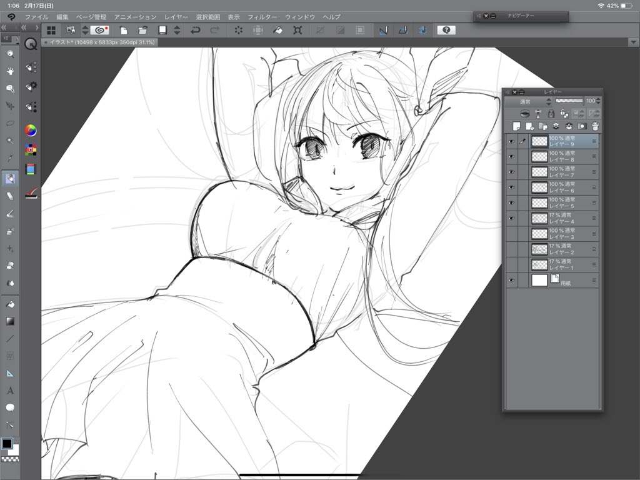The image size is (640, 480).
Task: Open the 通常 blending mode dropdown
Action: [x=529, y=101]
